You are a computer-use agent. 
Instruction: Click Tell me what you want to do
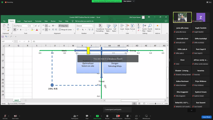coord(84,21)
